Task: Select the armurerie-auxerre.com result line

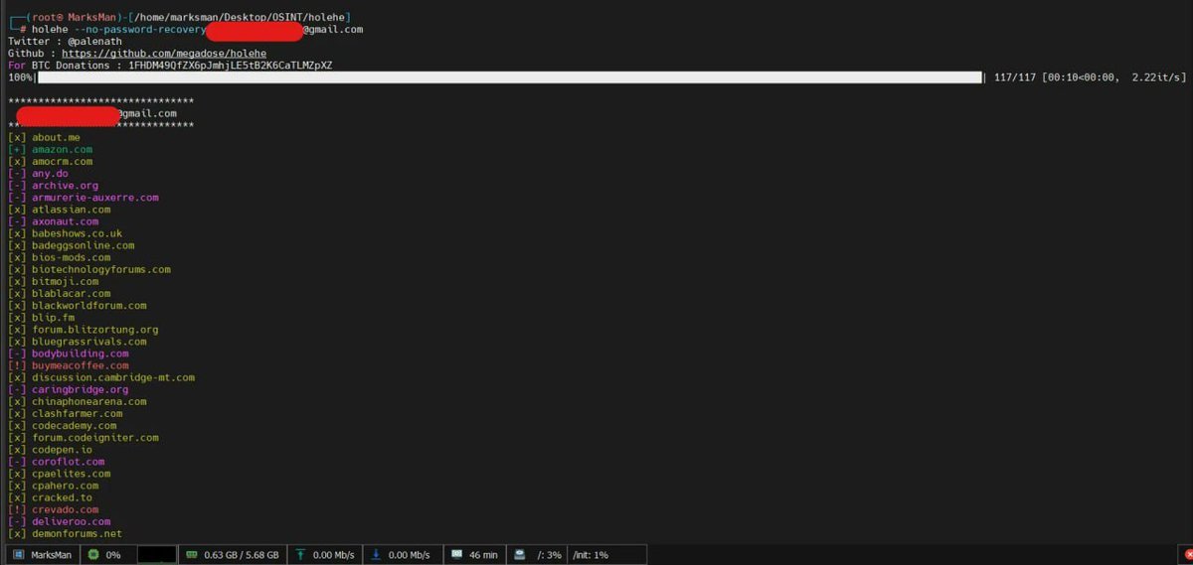Action: tap(84, 198)
